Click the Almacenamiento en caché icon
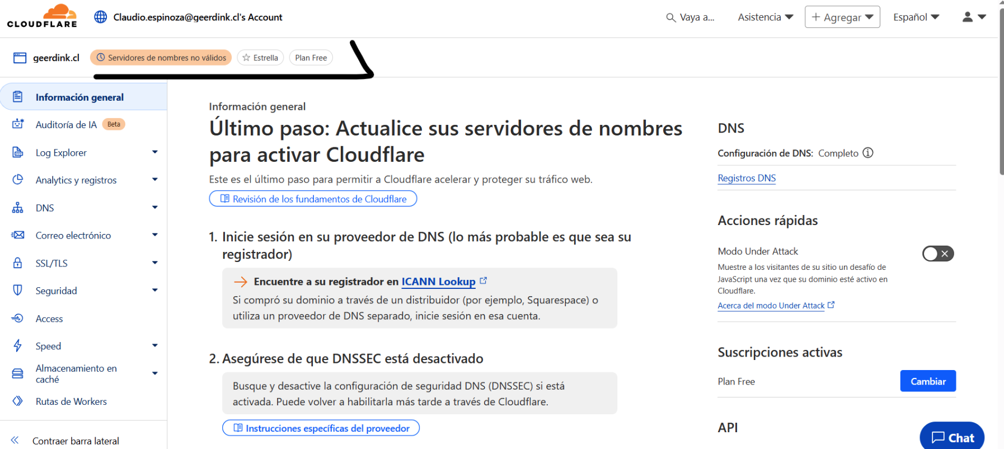The width and height of the screenshot is (1004, 449). click(x=18, y=373)
